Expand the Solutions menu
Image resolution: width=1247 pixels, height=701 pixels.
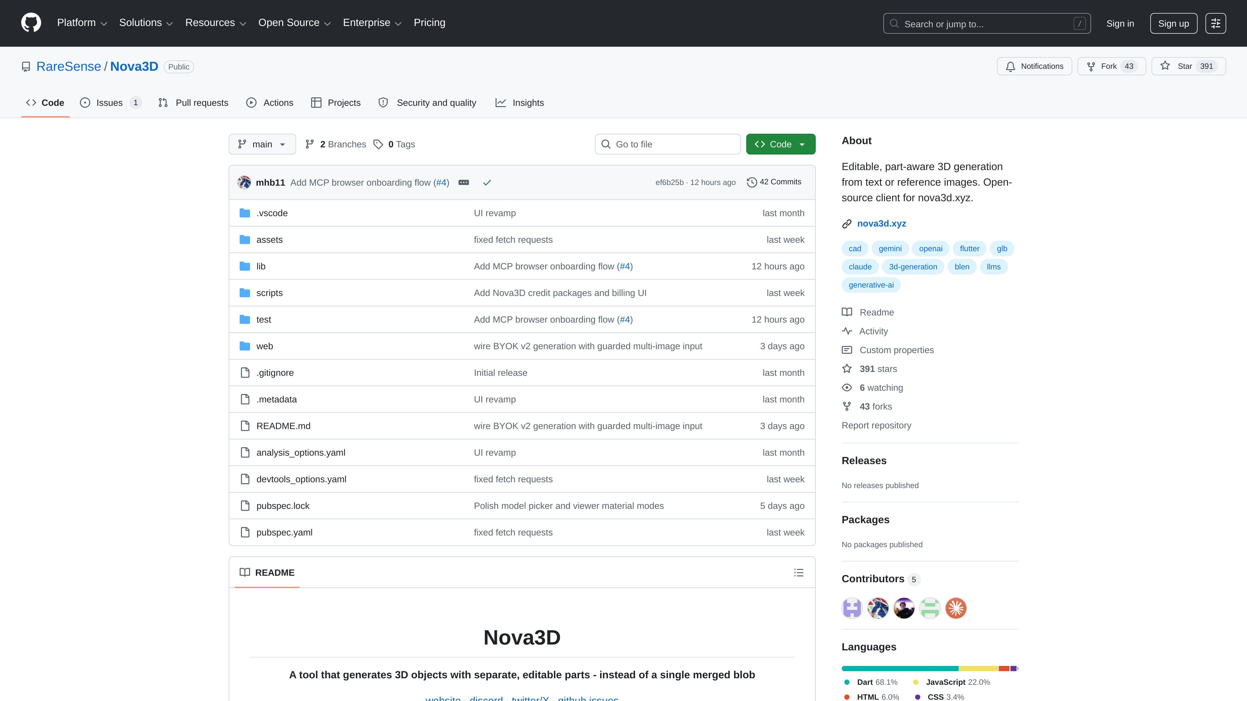coord(146,23)
